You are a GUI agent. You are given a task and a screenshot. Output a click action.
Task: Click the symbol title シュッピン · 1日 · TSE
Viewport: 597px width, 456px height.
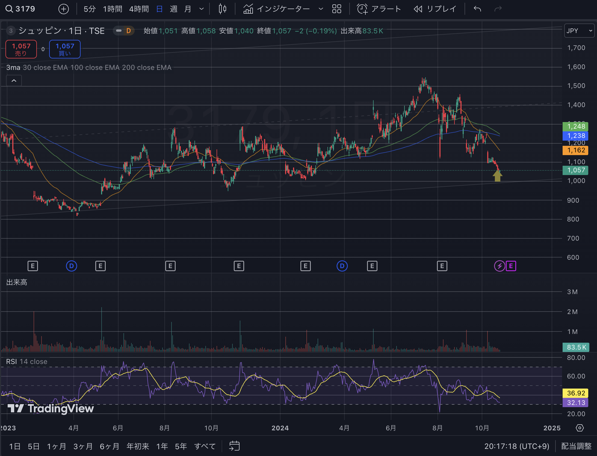coord(62,31)
